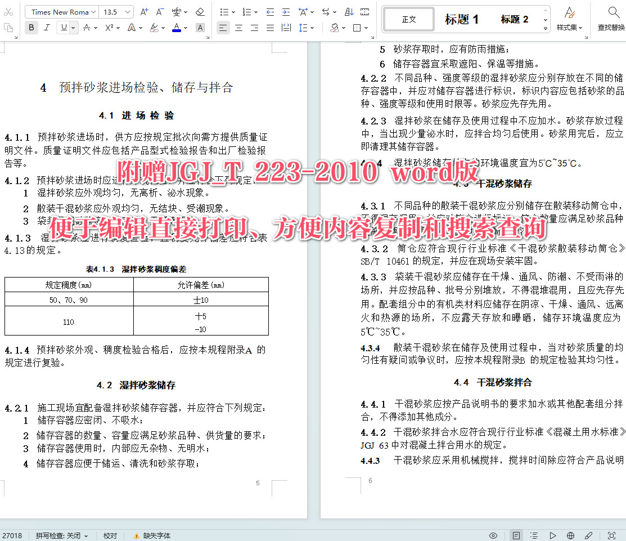Select the Cut scissors tool
The height and width of the screenshot is (541, 626).
8,11
